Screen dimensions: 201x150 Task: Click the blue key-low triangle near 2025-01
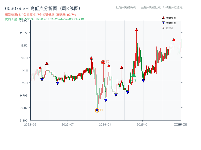coord(143,80)
